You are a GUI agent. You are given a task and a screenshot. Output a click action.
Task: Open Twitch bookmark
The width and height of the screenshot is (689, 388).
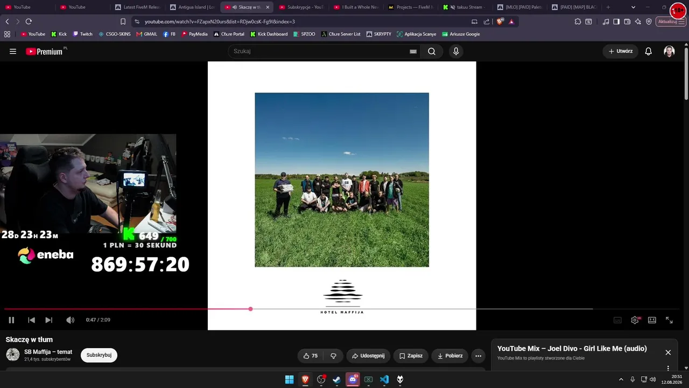[x=82, y=34]
